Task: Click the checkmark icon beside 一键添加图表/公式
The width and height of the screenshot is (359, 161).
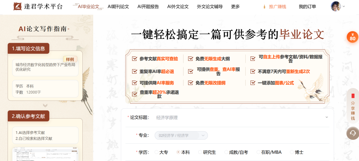Action: click(253, 83)
